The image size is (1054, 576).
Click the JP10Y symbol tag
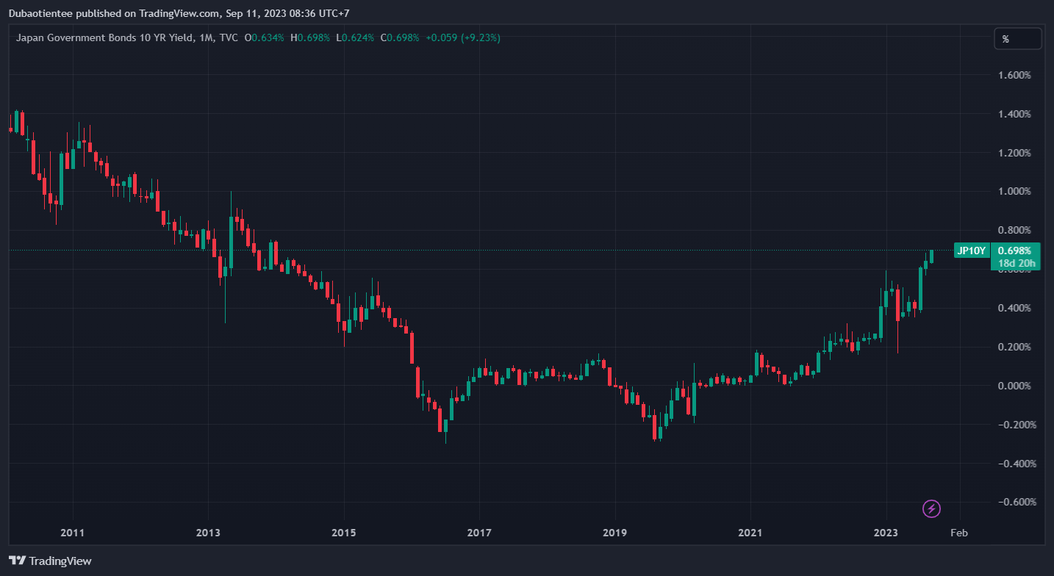pos(970,251)
